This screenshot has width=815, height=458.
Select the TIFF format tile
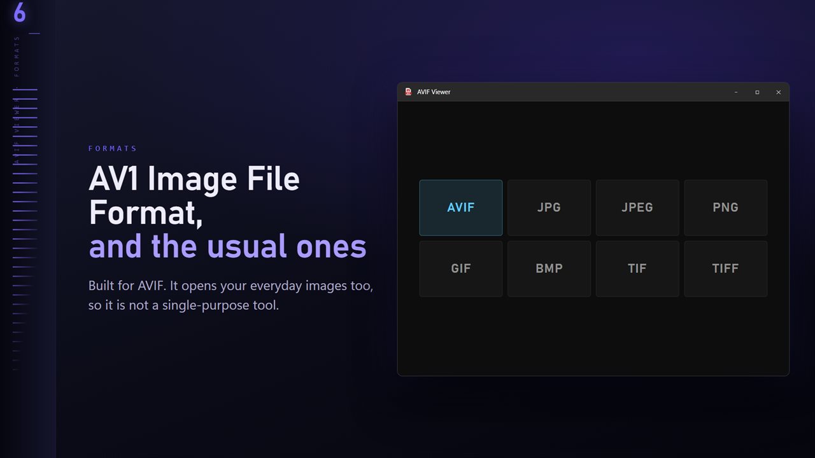coord(726,268)
